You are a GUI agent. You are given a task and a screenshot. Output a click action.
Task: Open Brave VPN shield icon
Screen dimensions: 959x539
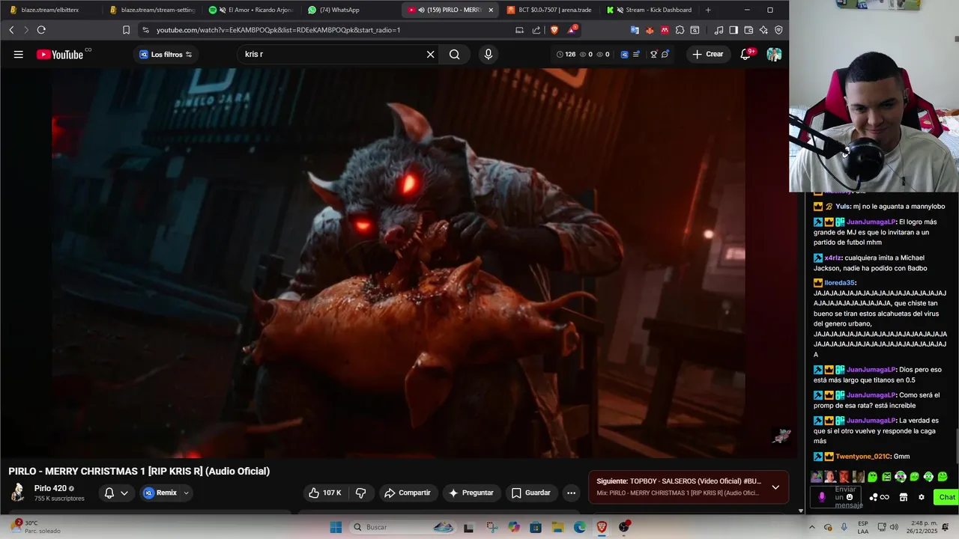click(778, 30)
